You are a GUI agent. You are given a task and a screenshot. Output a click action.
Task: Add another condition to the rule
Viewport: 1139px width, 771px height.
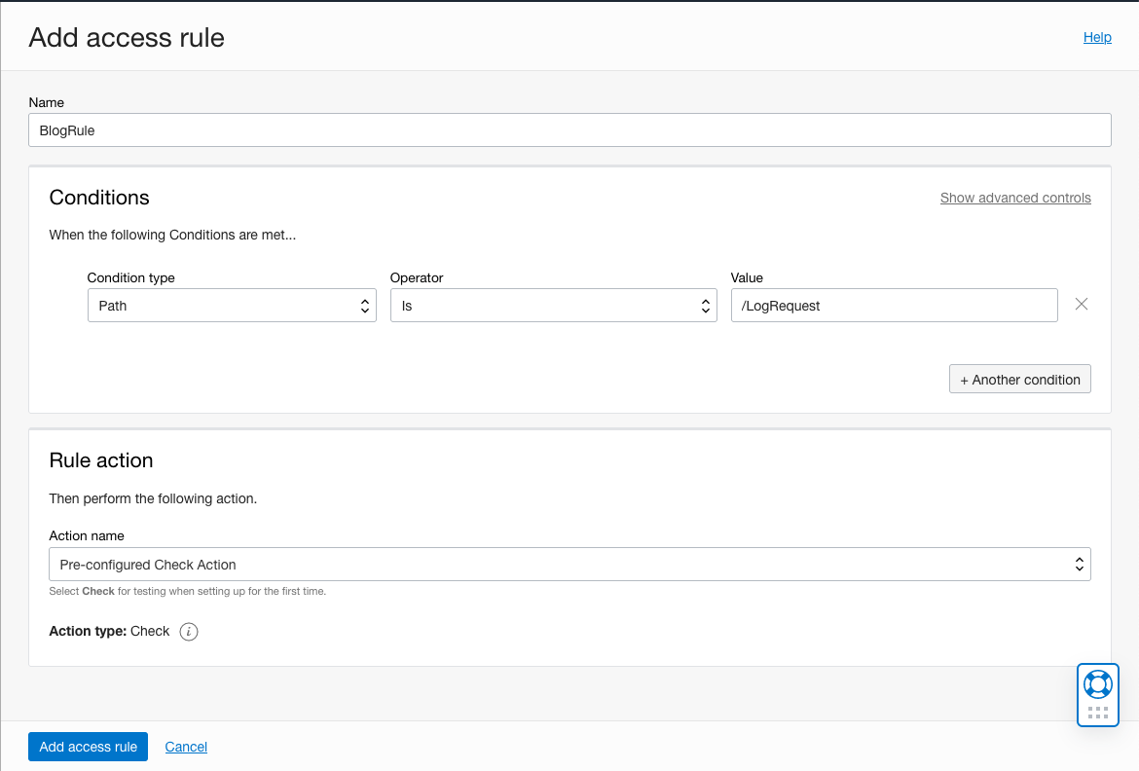coord(1019,379)
